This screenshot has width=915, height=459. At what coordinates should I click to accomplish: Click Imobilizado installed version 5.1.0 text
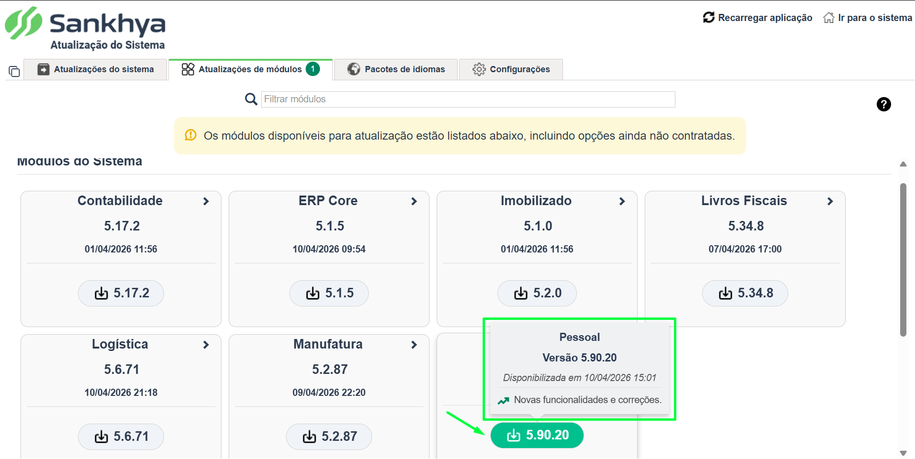tap(538, 226)
